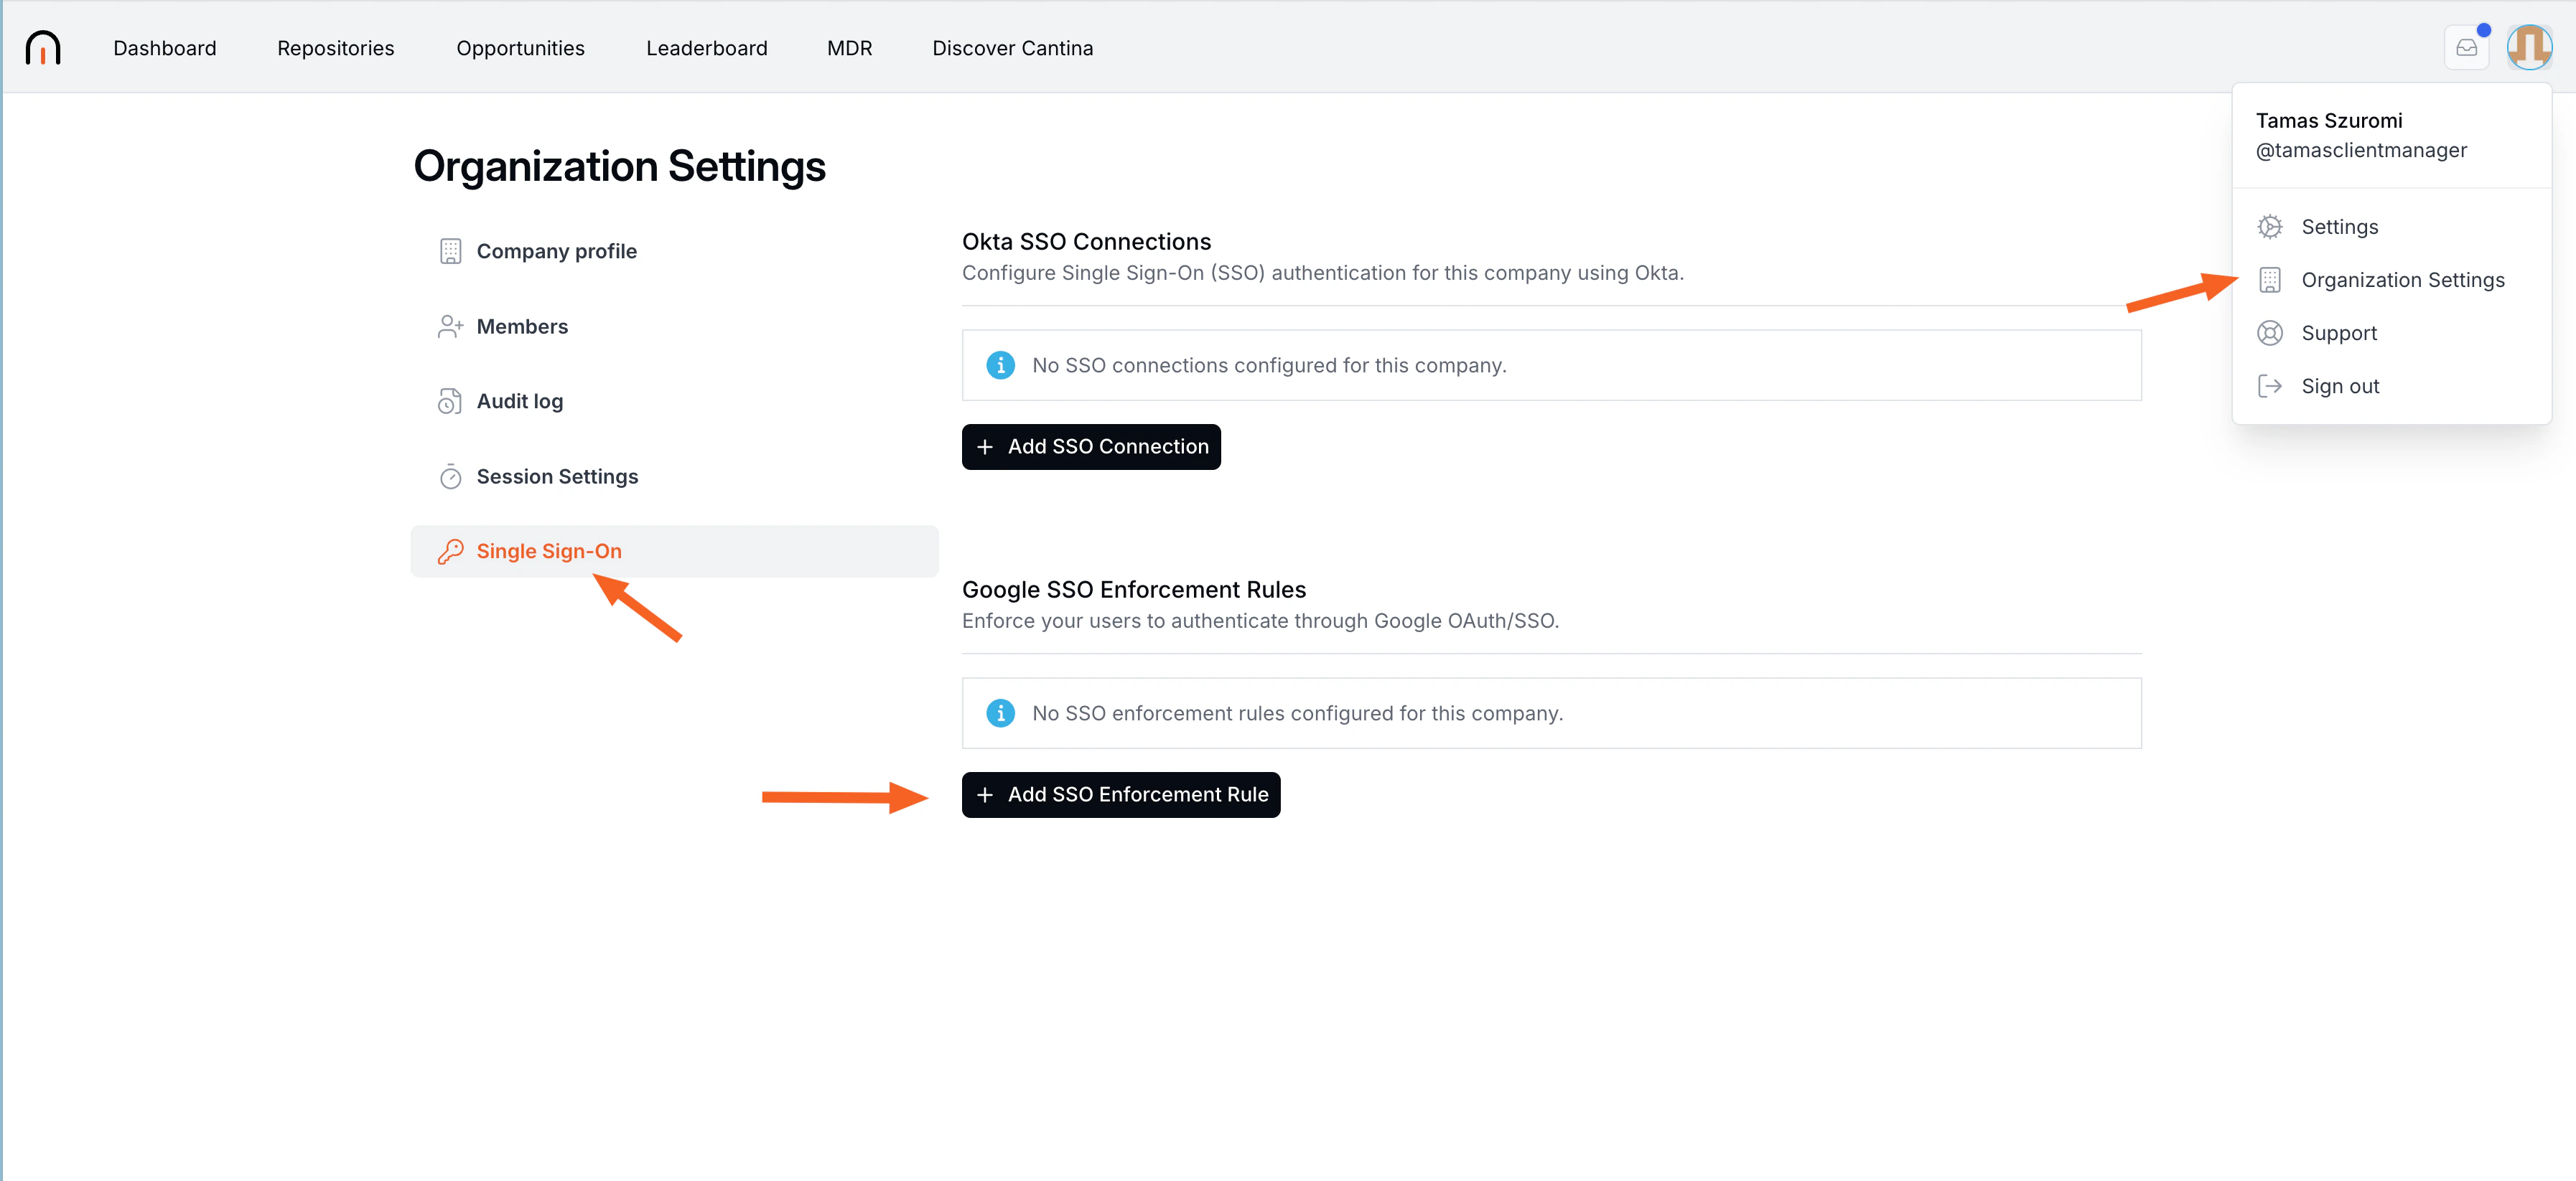Click the Sign out arrow icon

[x=2270, y=387]
